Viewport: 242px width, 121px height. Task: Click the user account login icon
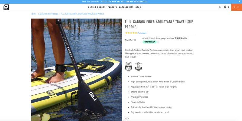[x=220, y=7]
